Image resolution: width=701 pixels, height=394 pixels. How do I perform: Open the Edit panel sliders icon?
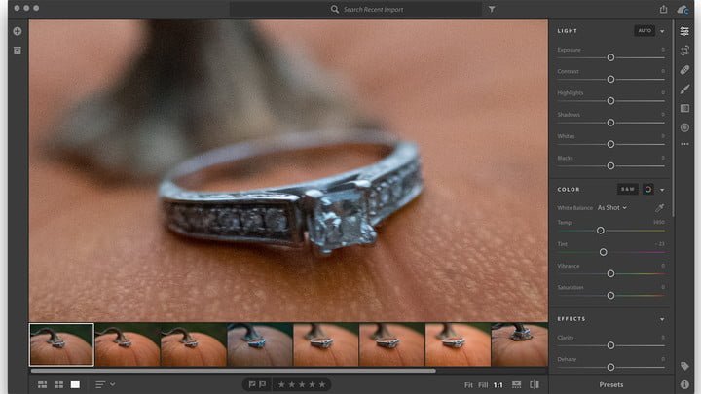coord(684,31)
